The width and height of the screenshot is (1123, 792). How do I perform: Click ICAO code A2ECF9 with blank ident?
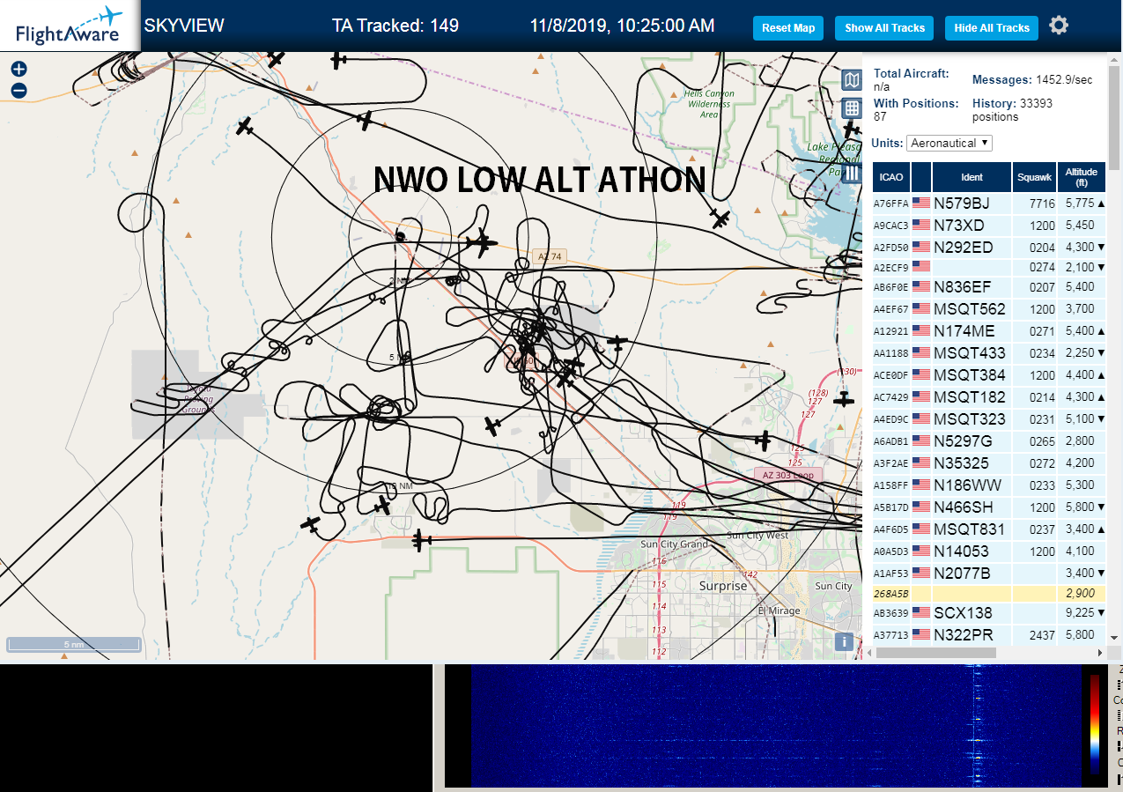pyautogui.click(x=890, y=268)
